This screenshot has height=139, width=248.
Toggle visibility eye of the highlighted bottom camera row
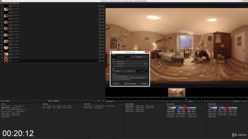pos(2,61)
